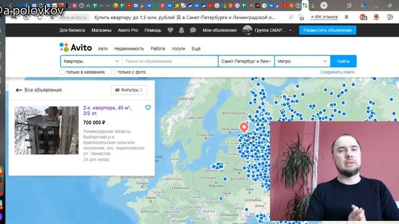Open Для бизнеса link
Image resolution: width=399 pixels, height=224 pixels.
click(x=72, y=30)
